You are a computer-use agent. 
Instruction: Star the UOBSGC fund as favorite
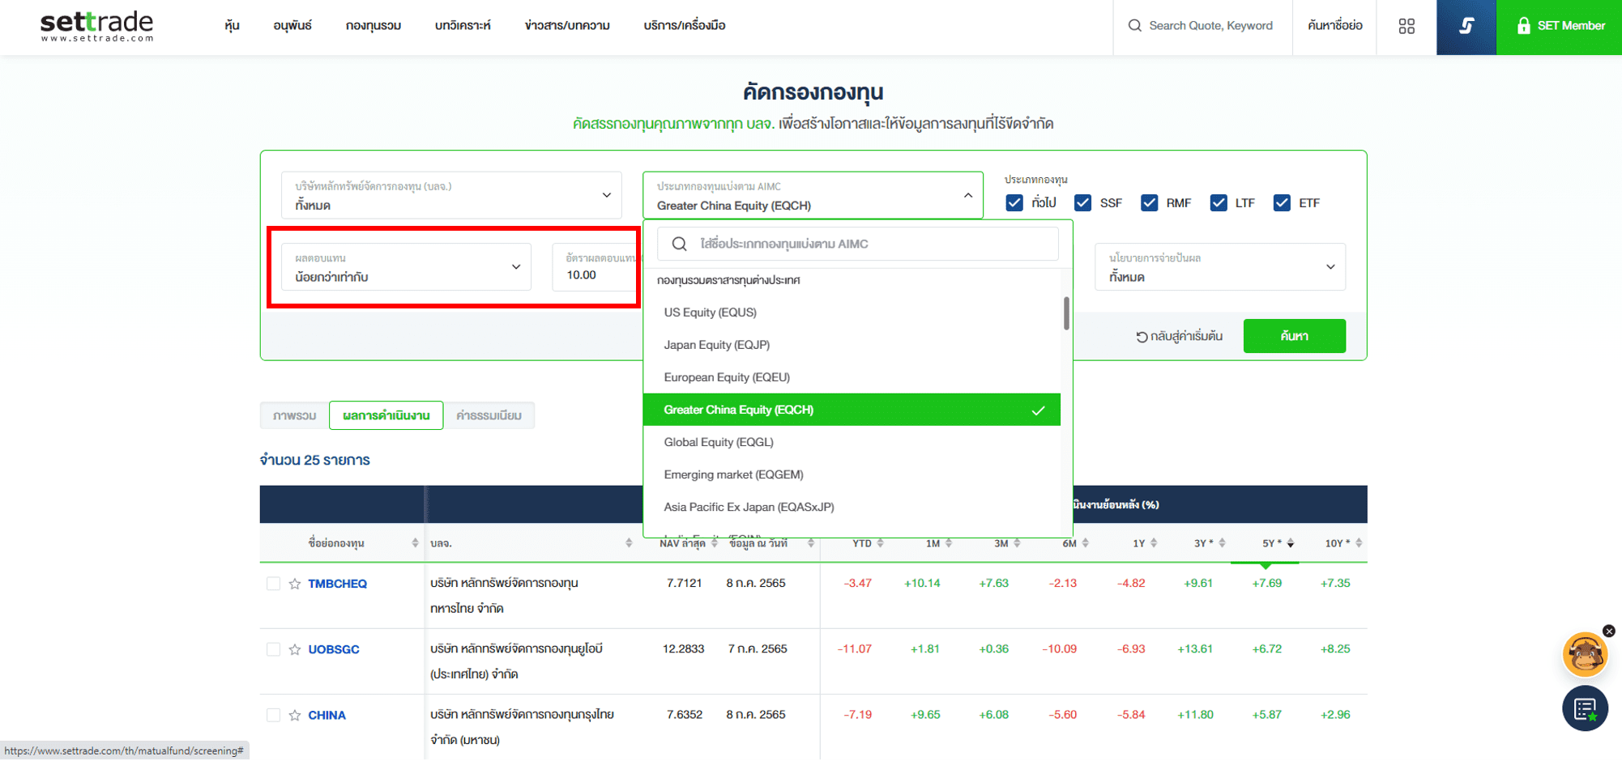(x=295, y=649)
